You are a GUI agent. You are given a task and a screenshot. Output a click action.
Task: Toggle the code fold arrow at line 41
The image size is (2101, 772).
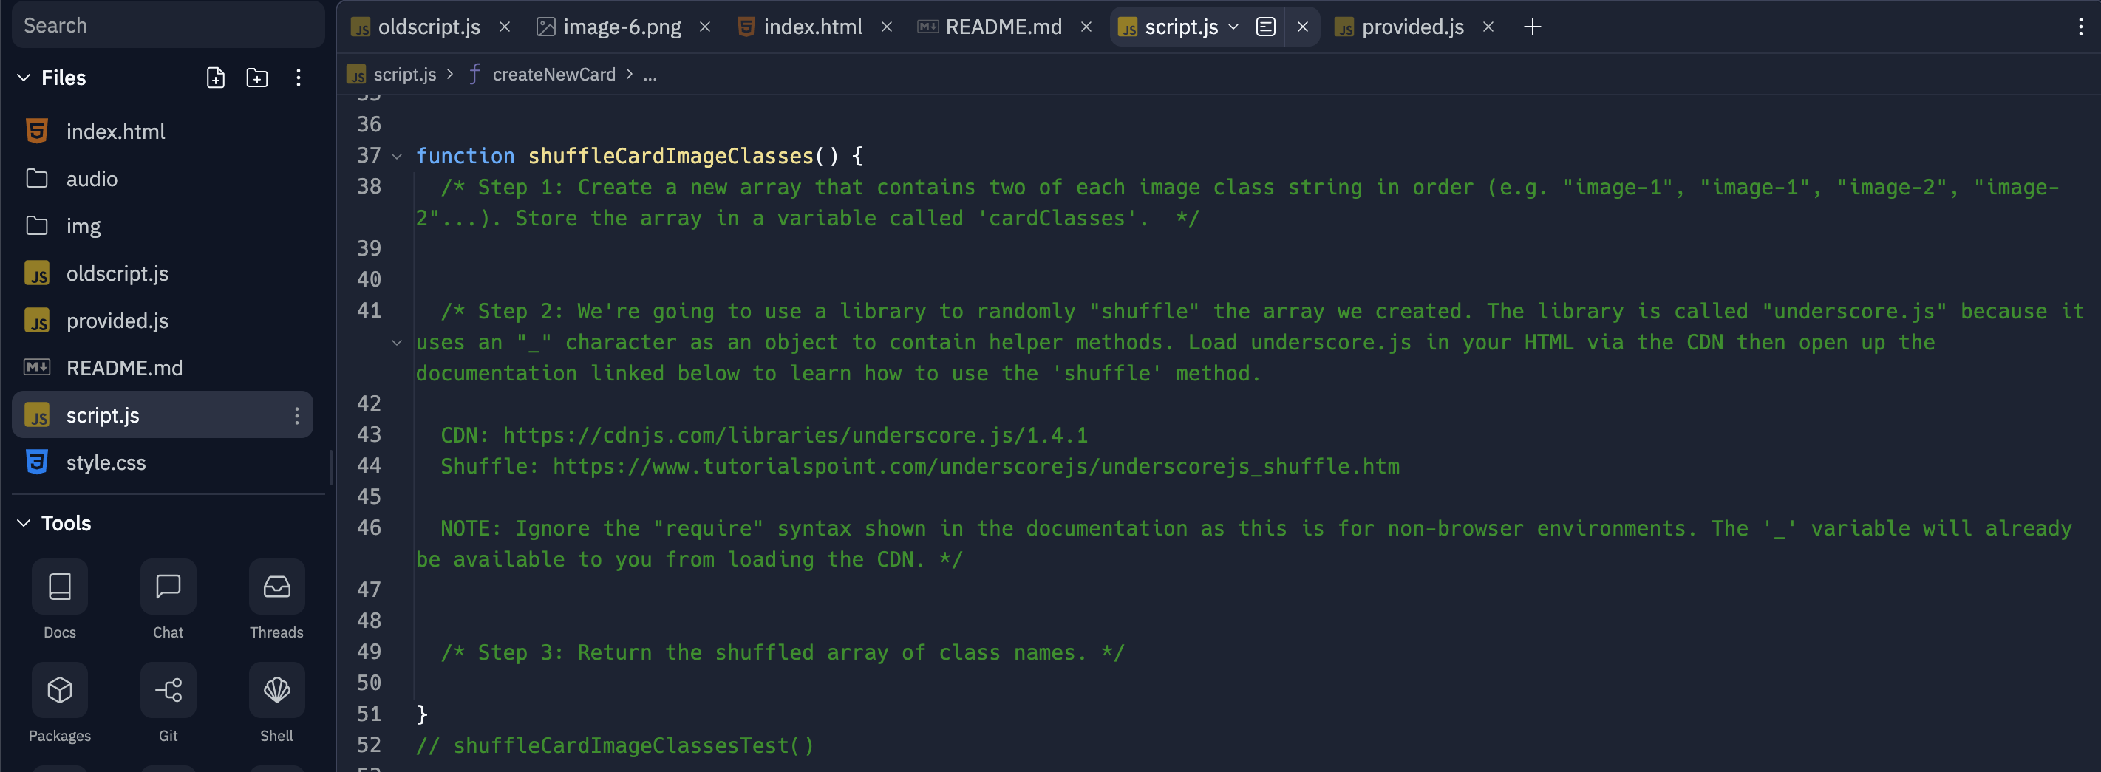[x=396, y=341]
